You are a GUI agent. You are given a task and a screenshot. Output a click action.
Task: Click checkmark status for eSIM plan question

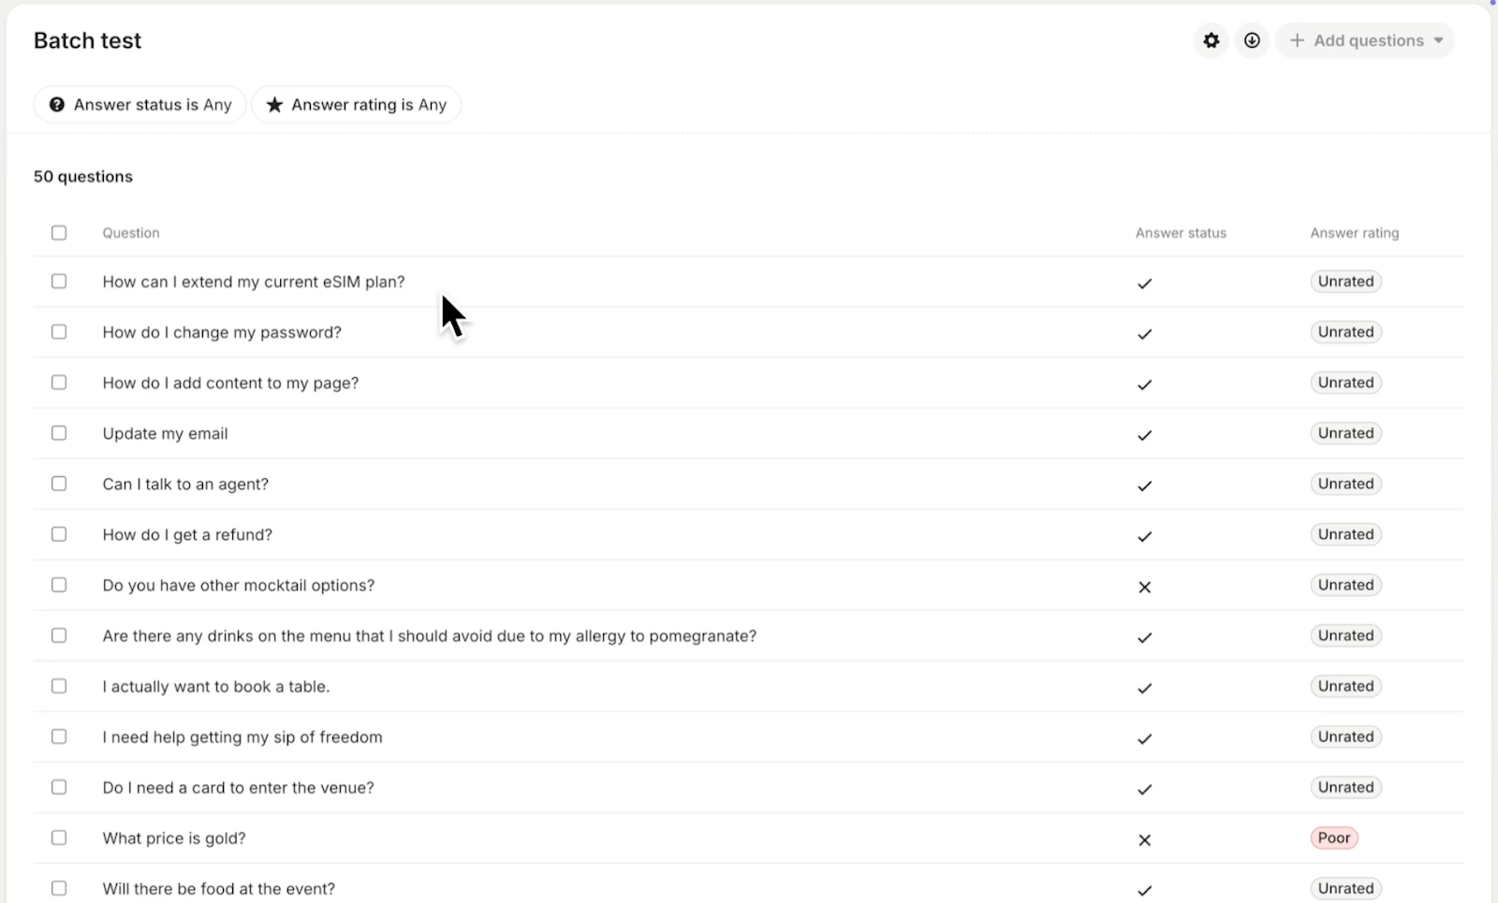tap(1144, 284)
